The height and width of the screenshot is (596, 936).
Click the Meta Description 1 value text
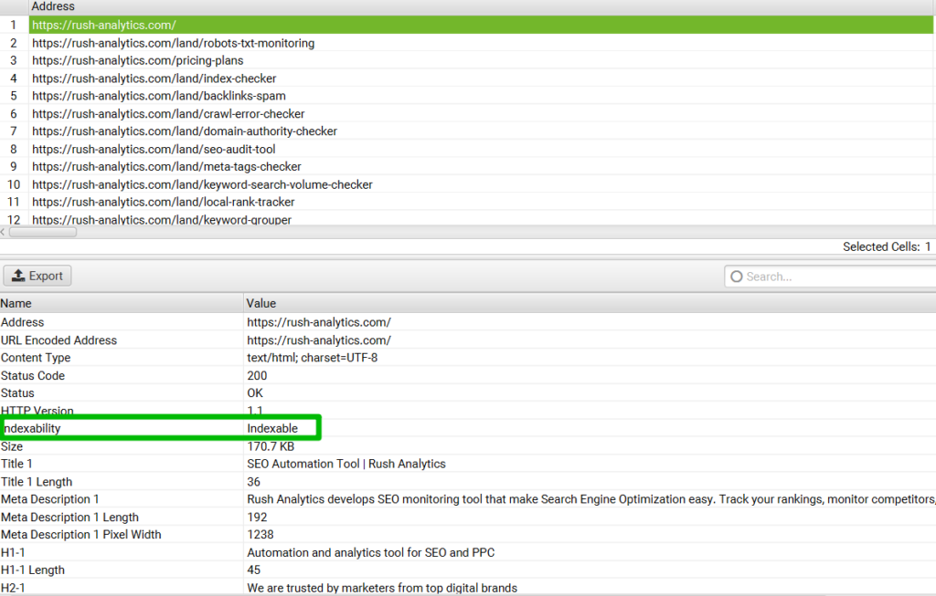[457, 498]
